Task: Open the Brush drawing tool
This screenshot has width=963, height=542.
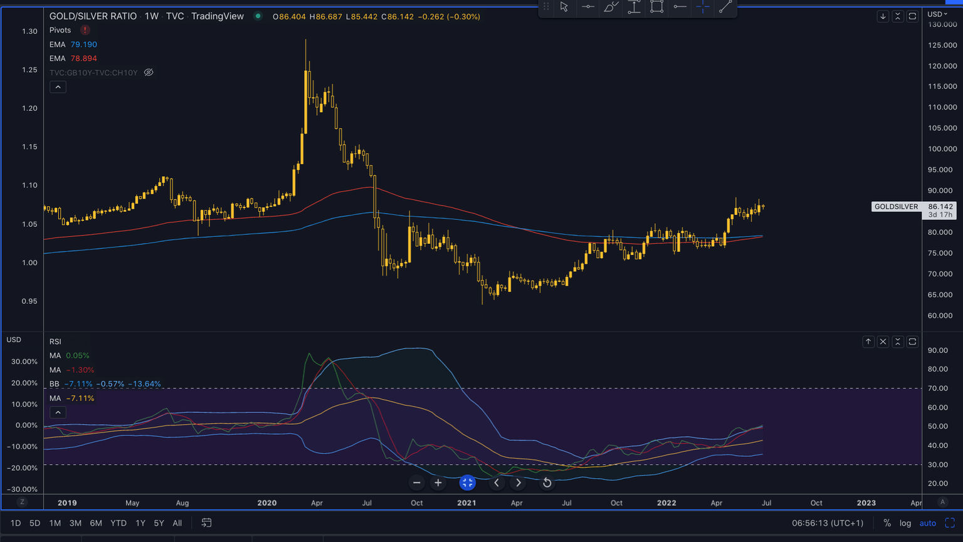Action: pyautogui.click(x=611, y=8)
